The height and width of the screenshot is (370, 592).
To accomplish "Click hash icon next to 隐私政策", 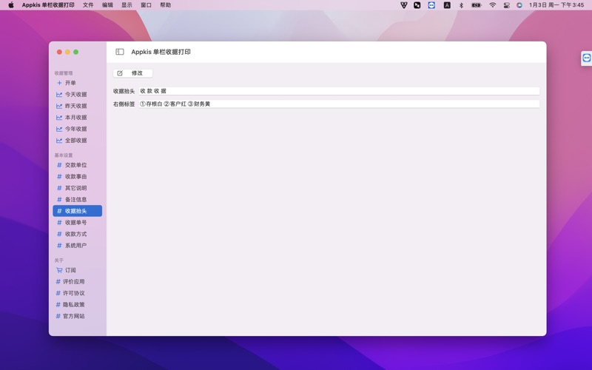I will [x=58, y=305].
